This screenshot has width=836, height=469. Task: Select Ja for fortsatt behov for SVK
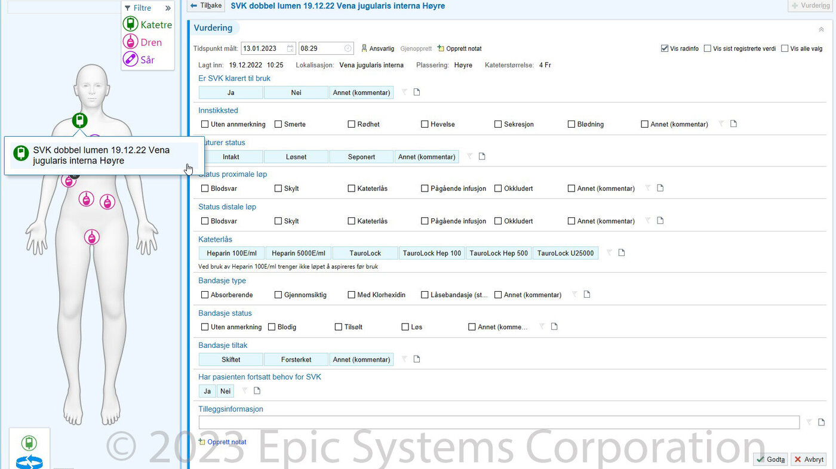coord(207,391)
